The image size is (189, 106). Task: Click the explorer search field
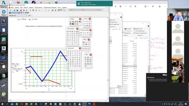click(143, 38)
